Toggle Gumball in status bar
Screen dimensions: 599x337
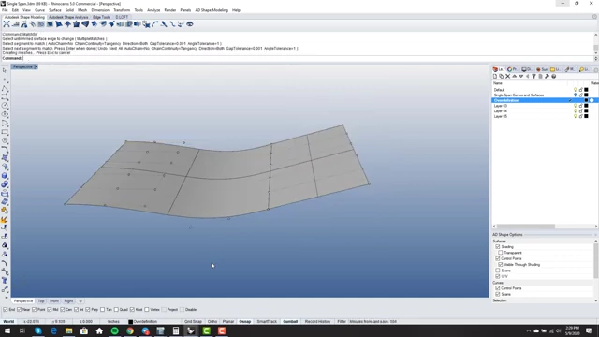coord(290,322)
